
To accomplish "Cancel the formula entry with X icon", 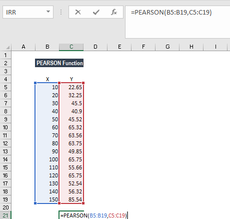I will pos(78,12).
